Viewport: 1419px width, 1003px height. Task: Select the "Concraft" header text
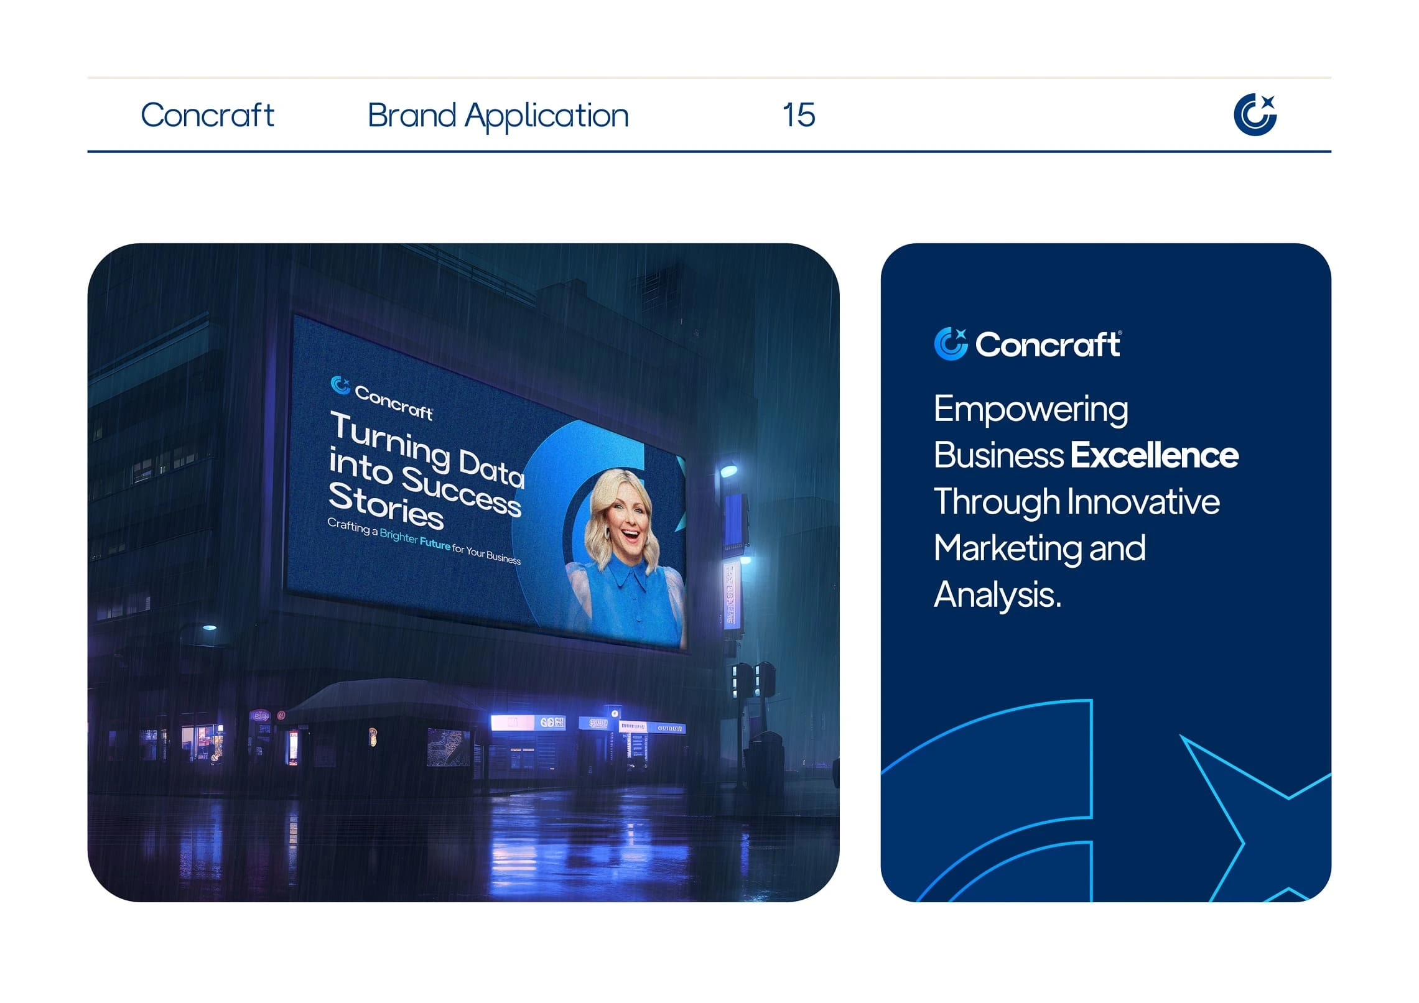(x=207, y=116)
